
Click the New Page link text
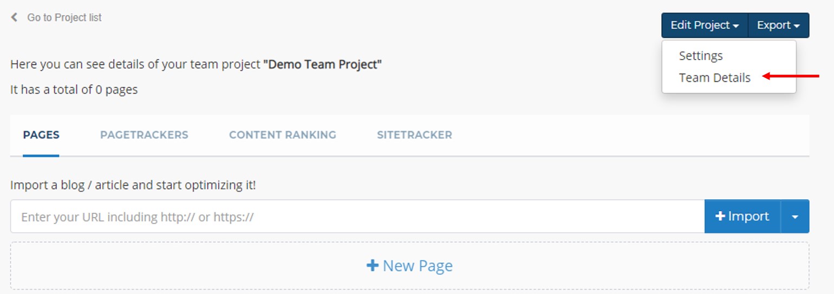tap(417, 266)
